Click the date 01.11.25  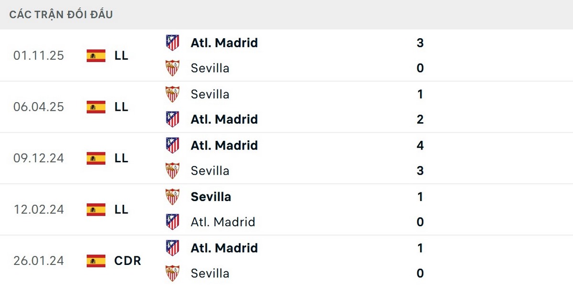pos(39,56)
